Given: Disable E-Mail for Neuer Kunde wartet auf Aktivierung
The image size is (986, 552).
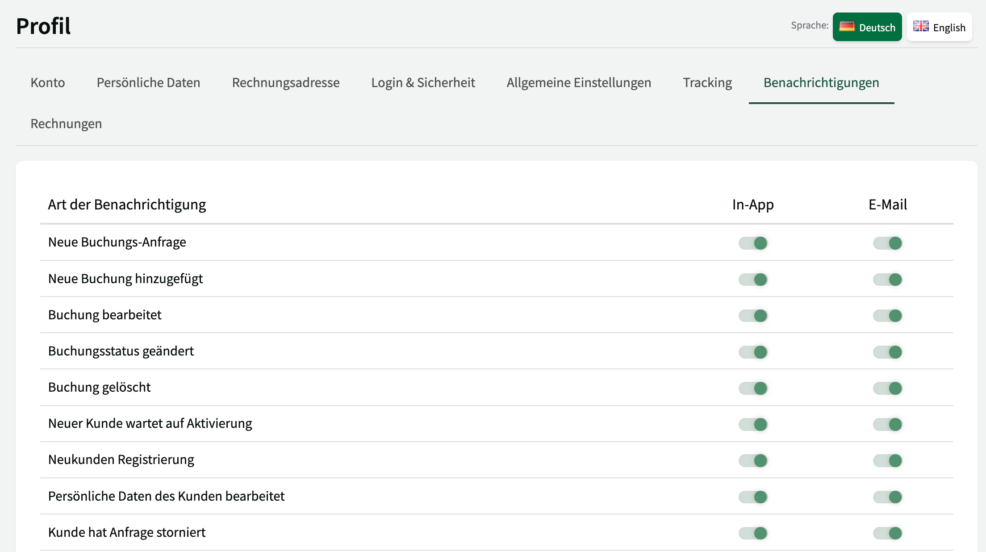Looking at the screenshot, I should coord(887,424).
